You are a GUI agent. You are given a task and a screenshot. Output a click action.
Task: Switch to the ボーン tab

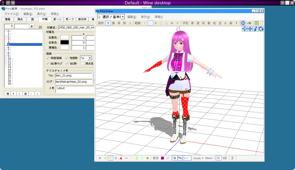[57, 20]
